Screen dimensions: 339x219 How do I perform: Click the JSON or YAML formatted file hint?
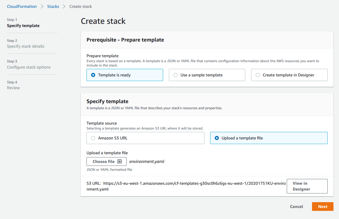tap(109, 170)
